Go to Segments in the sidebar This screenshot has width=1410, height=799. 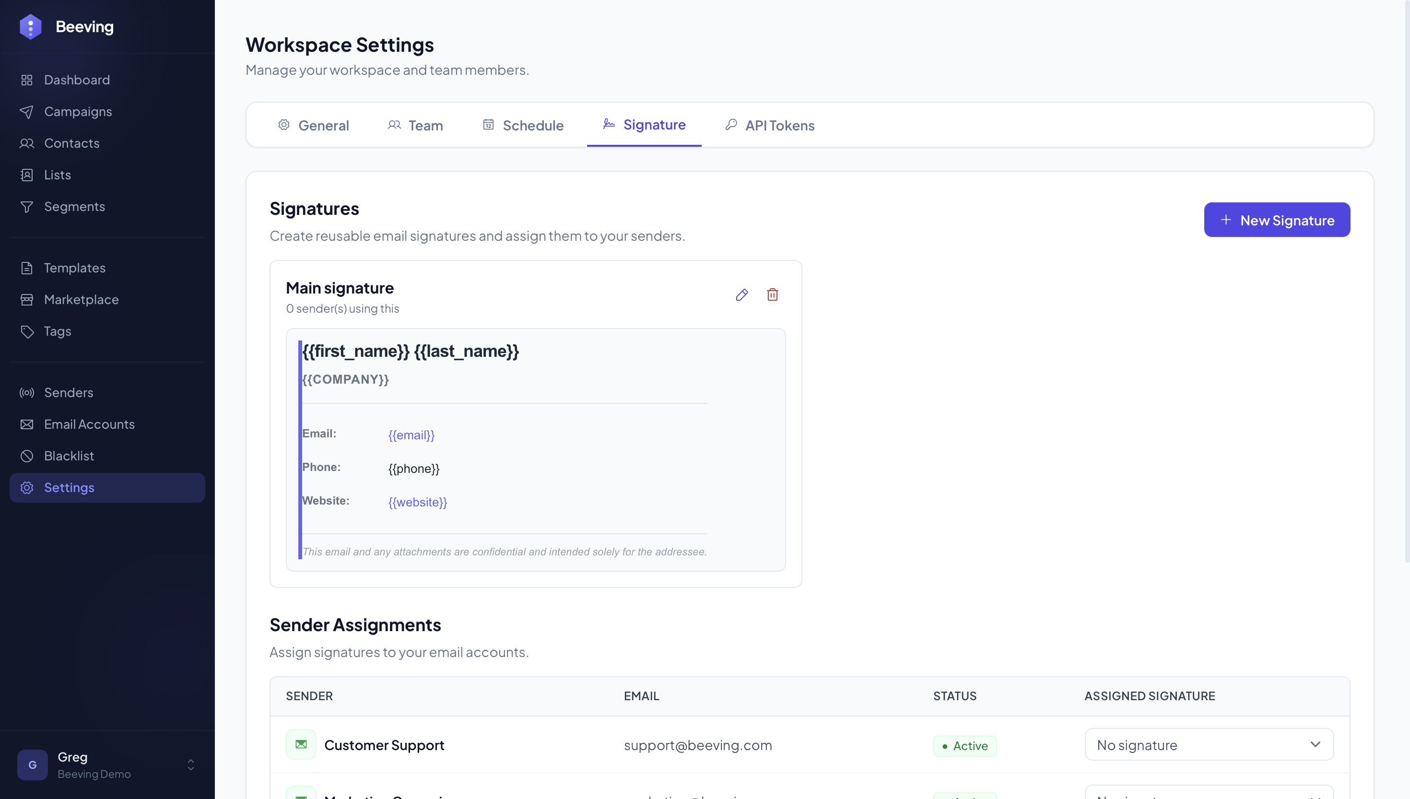click(x=74, y=206)
